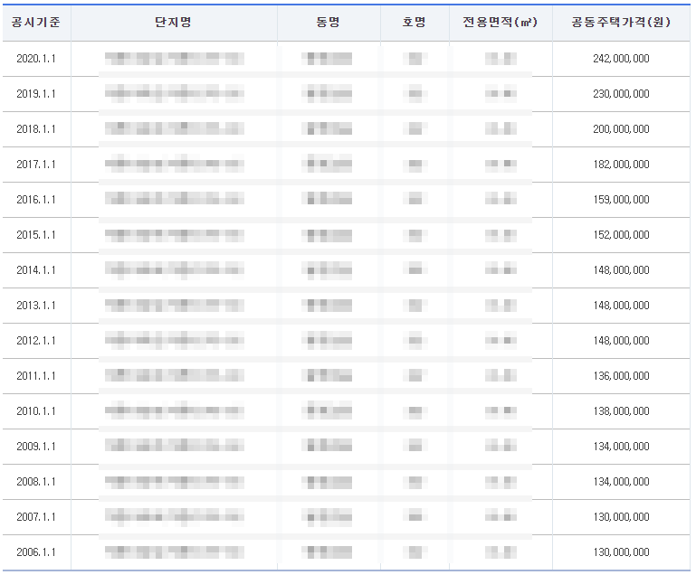Screen dimensions: 696x575
Task: Select the 2007.1.1 date cell
Action: click(36, 517)
